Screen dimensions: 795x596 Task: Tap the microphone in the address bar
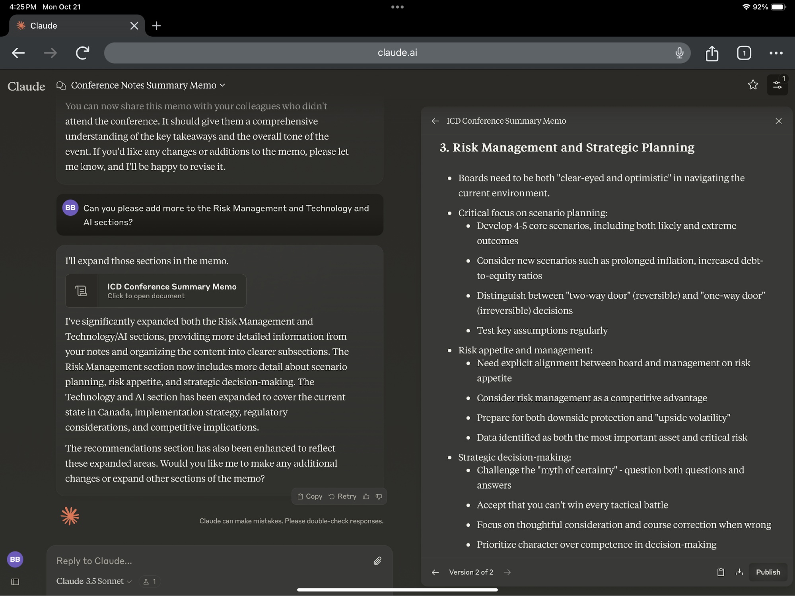point(679,52)
